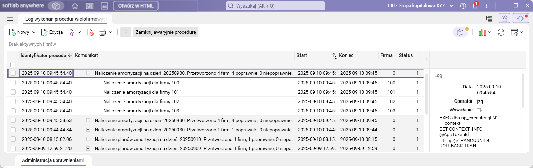
Task: Click the Wyszukaj search field
Action: pos(275,6)
